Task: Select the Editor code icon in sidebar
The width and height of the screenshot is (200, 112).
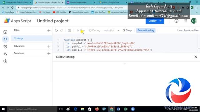Action: click(5, 39)
